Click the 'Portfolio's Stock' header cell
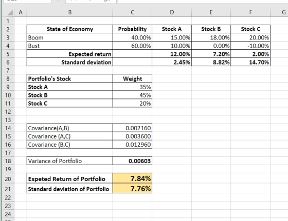The width and height of the screenshot is (288, 221). (70, 79)
